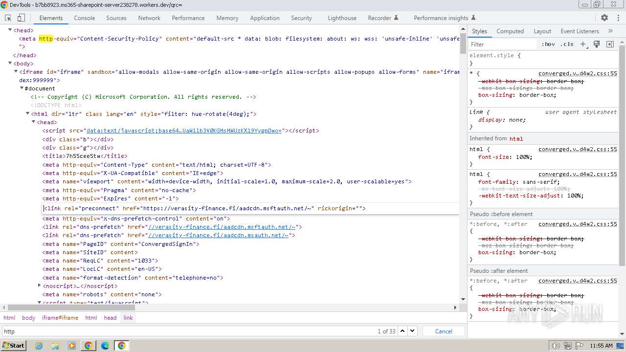626x352 pixels.
Task: Expand the noscript element
Action: (40, 285)
